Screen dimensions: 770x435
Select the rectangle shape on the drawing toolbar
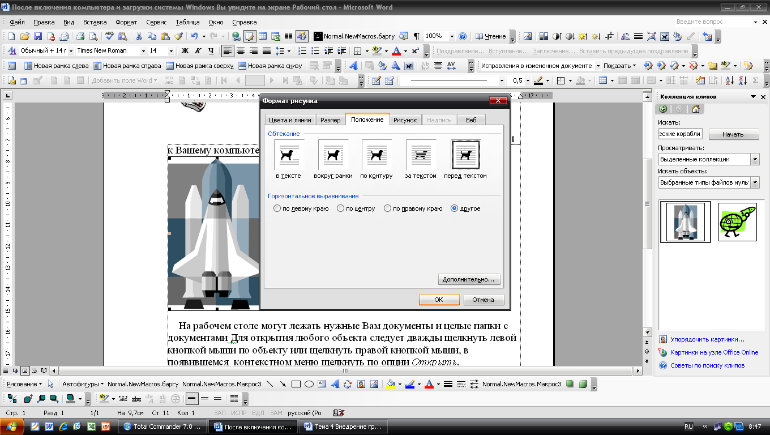coord(296,384)
